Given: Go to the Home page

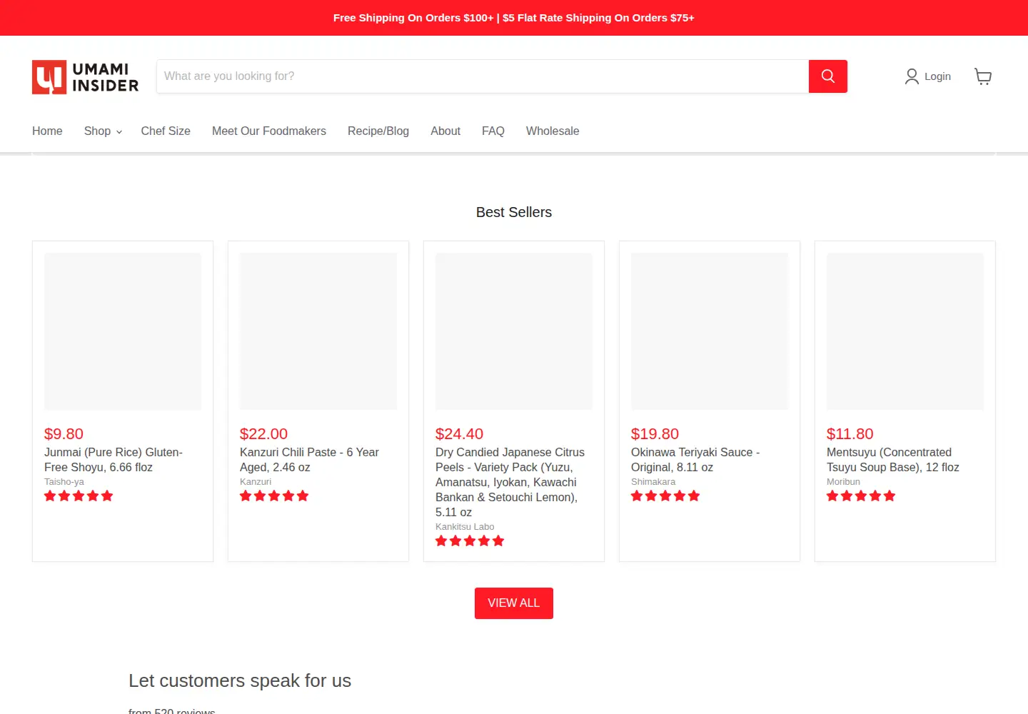Looking at the screenshot, I should [47, 131].
